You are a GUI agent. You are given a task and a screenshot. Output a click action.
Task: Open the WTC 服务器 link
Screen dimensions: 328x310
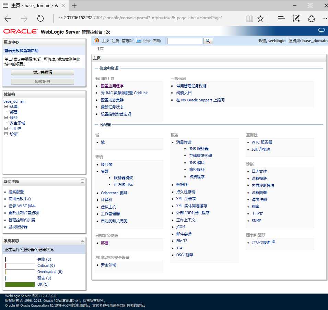point(262,142)
